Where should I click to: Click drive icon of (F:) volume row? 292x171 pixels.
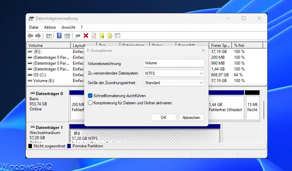point(30,51)
